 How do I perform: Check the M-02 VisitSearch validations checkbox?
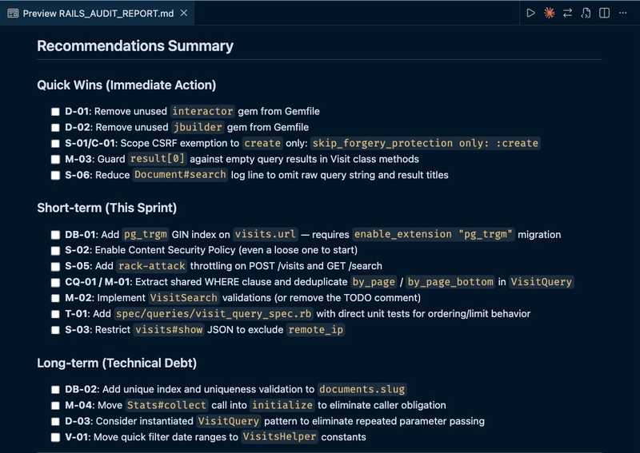tap(55, 298)
